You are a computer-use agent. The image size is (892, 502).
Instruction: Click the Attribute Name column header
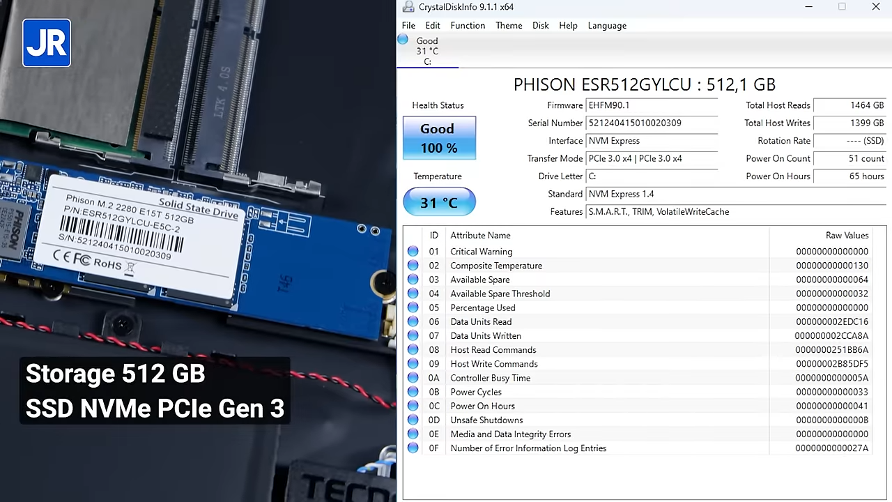point(480,236)
